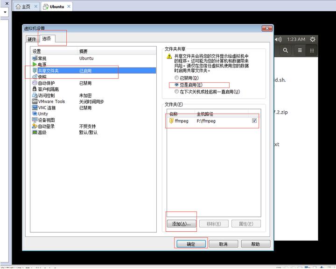Click the Guest Isolation (客户机隔离) lock icon
Screen dimensions: 336x269
35,89
